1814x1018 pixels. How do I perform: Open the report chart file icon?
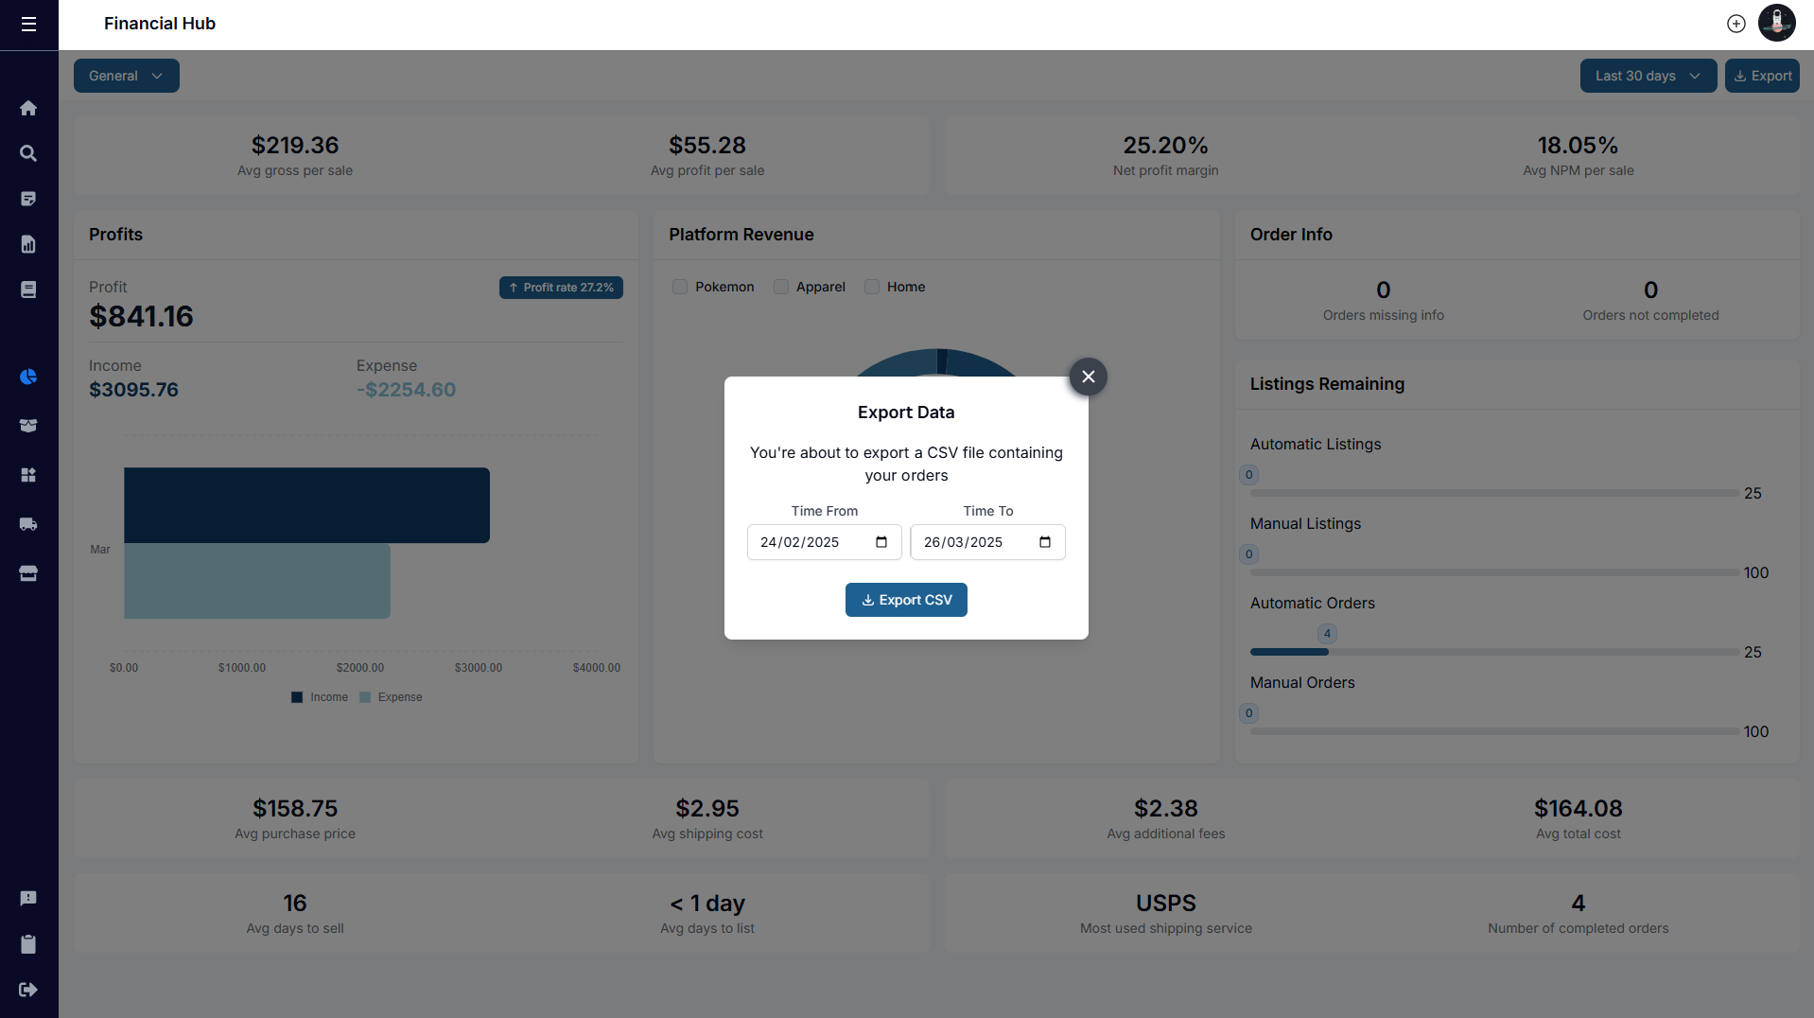28,244
